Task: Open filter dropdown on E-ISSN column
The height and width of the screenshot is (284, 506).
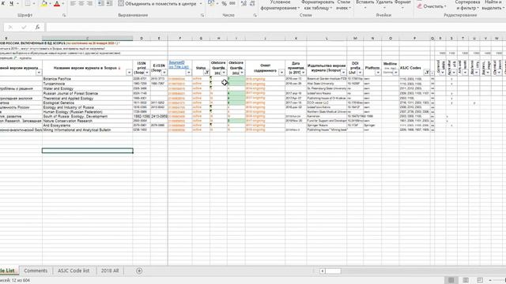Action: coord(164,73)
